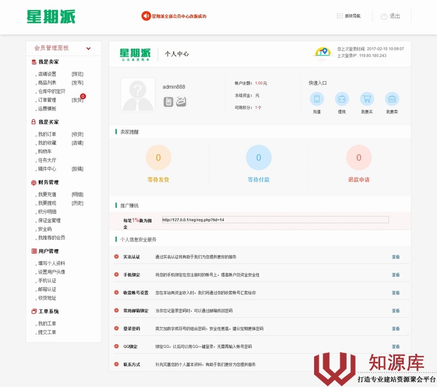Click the red status icon beside 登录密码
437x387 pixels.
pyautogui.click(x=116, y=328)
